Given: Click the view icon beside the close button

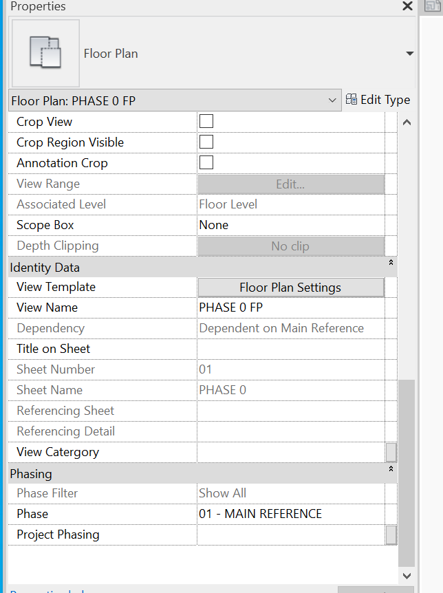Looking at the screenshot, I should pos(431,7).
